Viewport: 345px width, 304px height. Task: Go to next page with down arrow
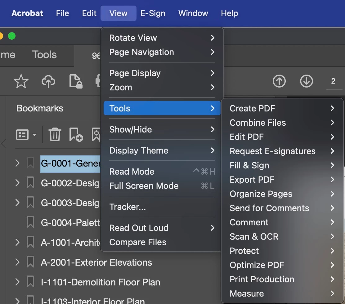pyautogui.click(x=307, y=81)
